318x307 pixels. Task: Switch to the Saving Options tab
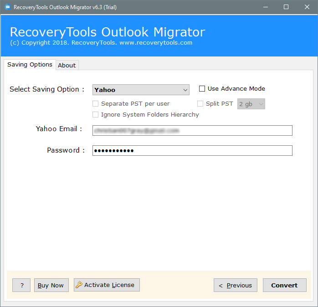pyautogui.click(x=30, y=65)
